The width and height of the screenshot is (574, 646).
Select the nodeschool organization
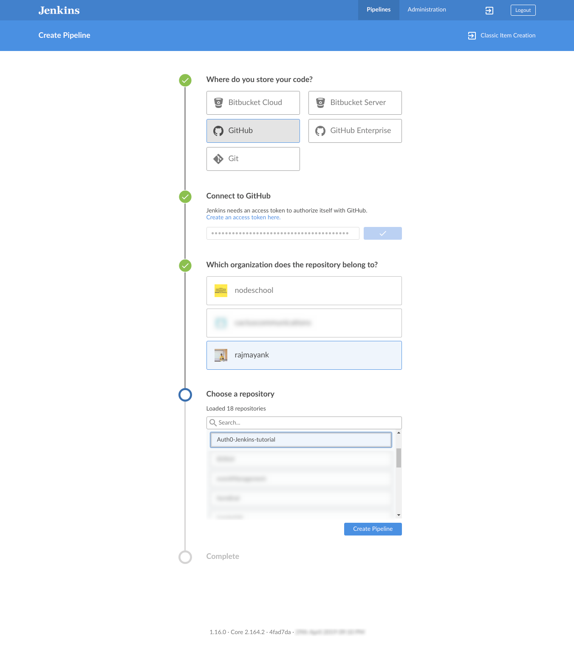pos(304,291)
